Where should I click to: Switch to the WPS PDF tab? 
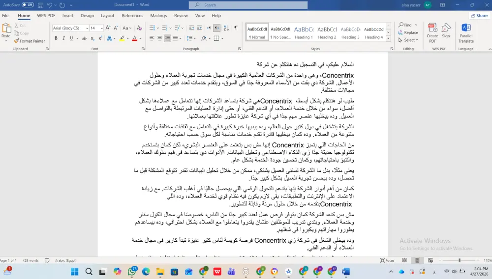[x=46, y=15]
